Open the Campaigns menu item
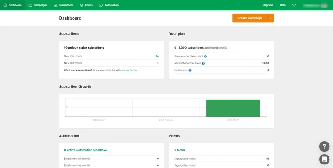The height and width of the screenshot is (168, 333). [38, 5]
